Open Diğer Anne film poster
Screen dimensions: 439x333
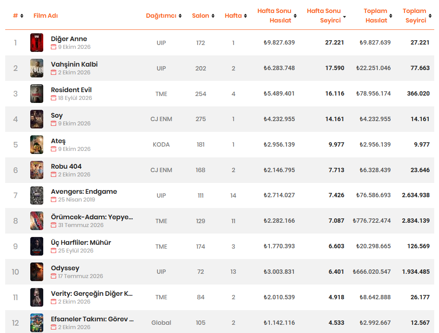[x=37, y=42]
